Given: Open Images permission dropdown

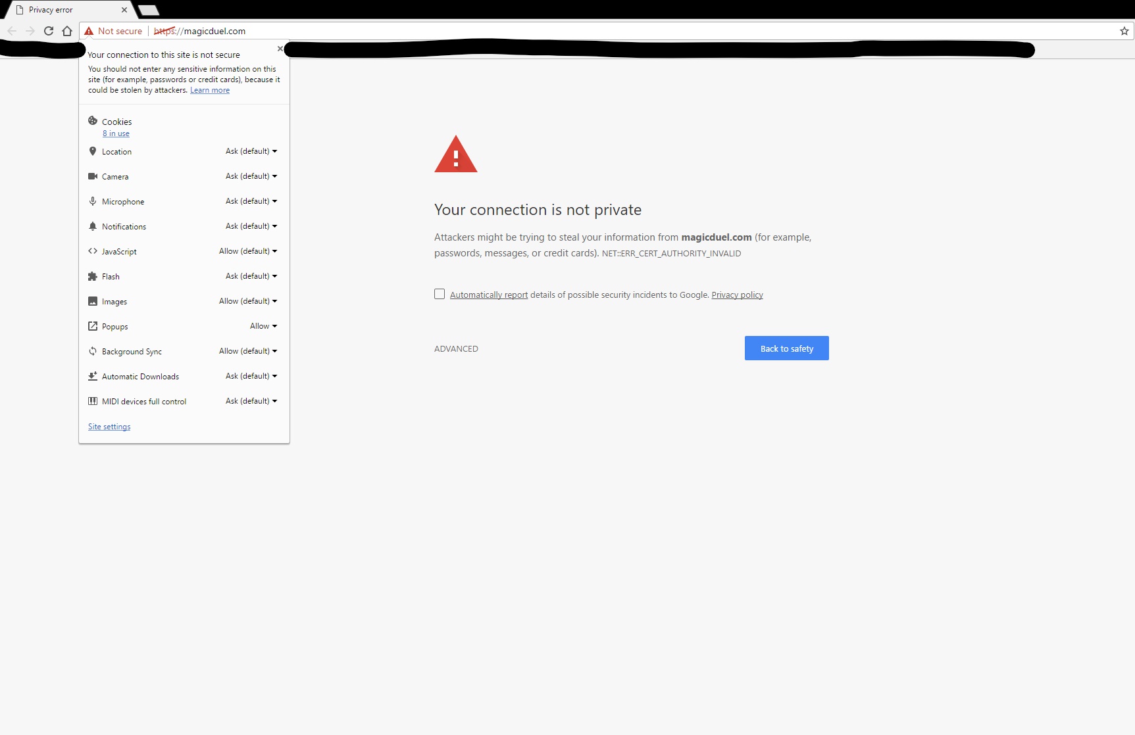Looking at the screenshot, I should point(248,301).
